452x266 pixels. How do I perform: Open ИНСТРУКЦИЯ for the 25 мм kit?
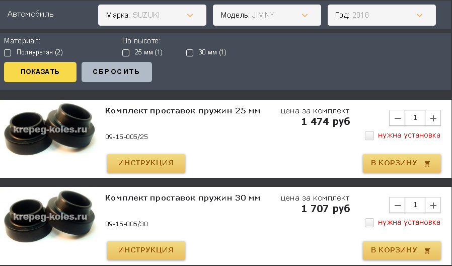point(146,163)
